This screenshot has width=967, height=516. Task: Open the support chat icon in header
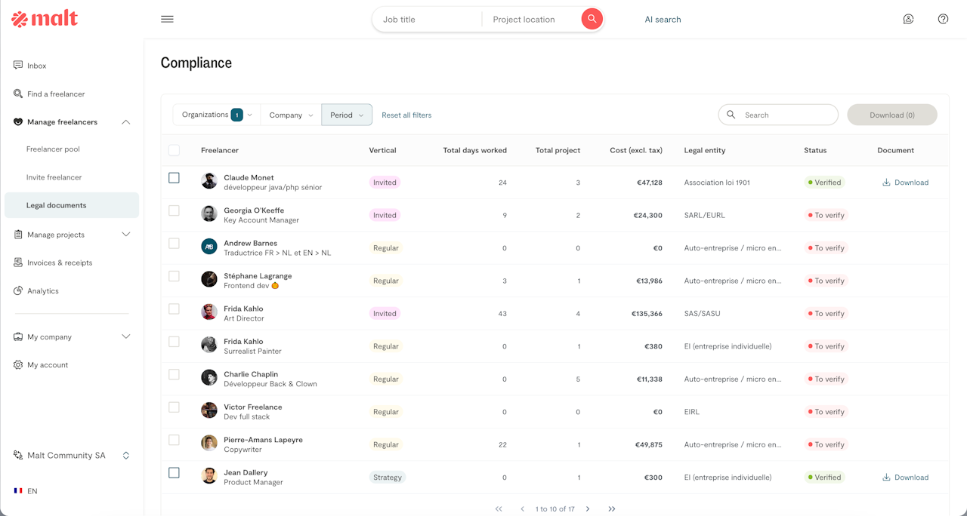[x=908, y=20]
